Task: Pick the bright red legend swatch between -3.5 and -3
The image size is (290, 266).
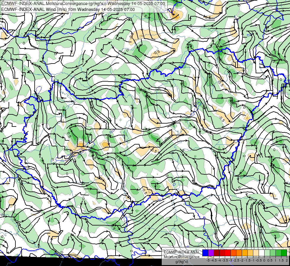Action: (x=228, y=253)
